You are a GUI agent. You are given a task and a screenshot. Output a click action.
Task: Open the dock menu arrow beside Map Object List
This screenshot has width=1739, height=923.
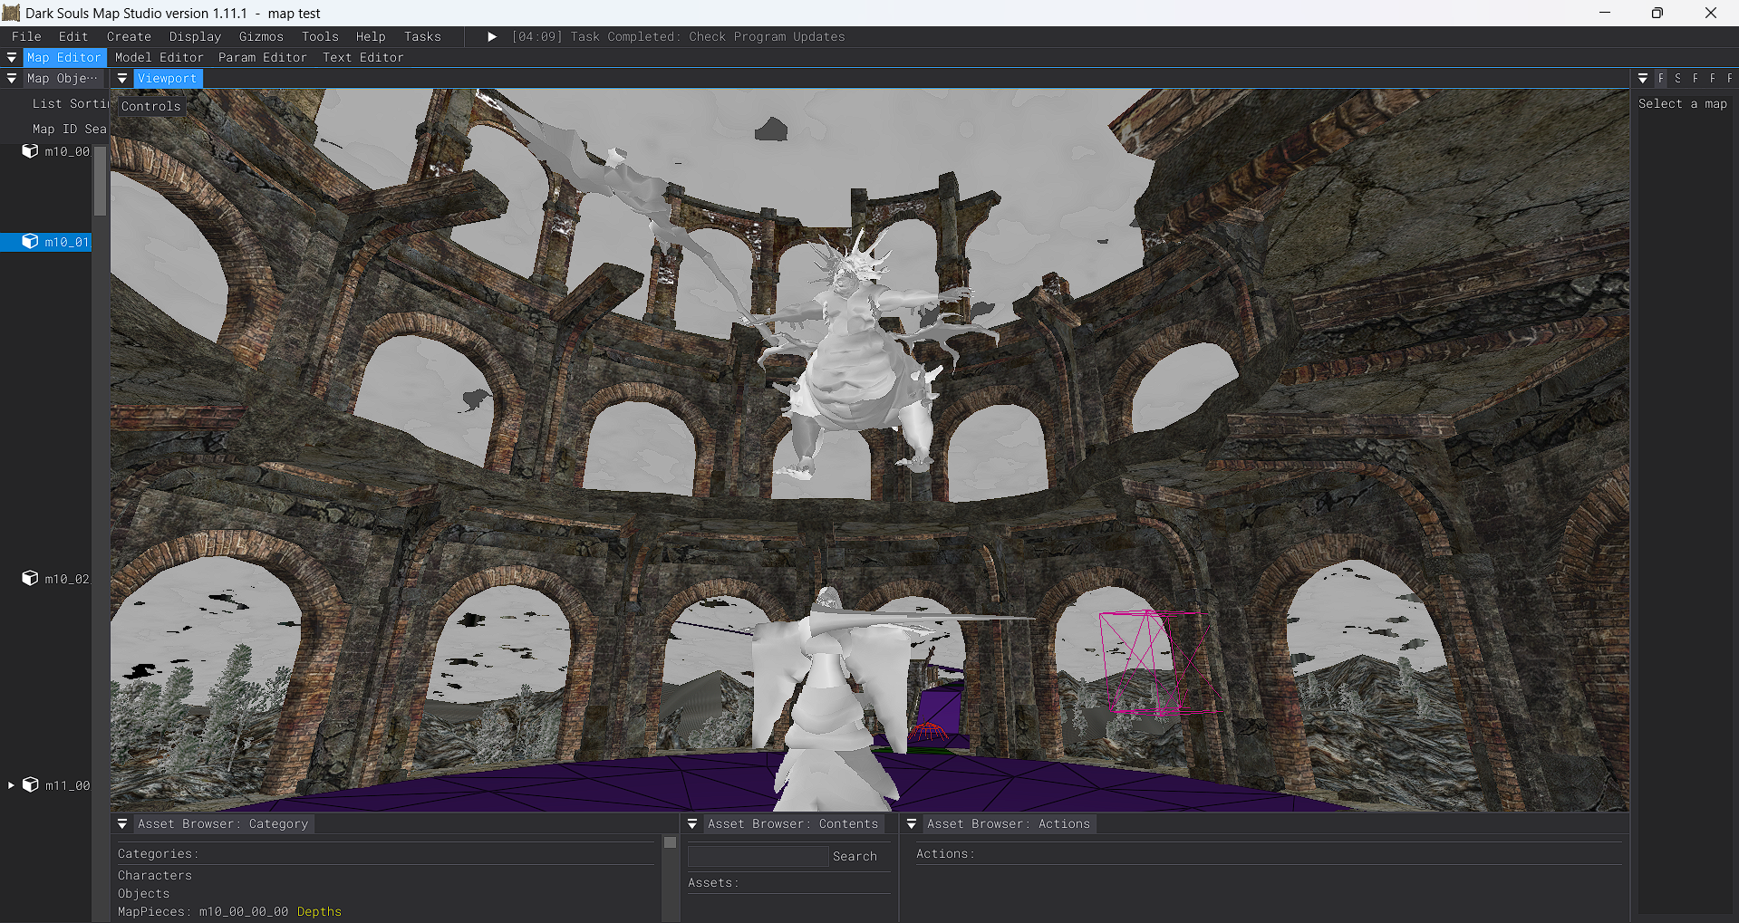coord(12,79)
